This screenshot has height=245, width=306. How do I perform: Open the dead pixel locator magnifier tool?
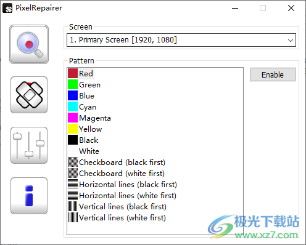pos(29,44)
